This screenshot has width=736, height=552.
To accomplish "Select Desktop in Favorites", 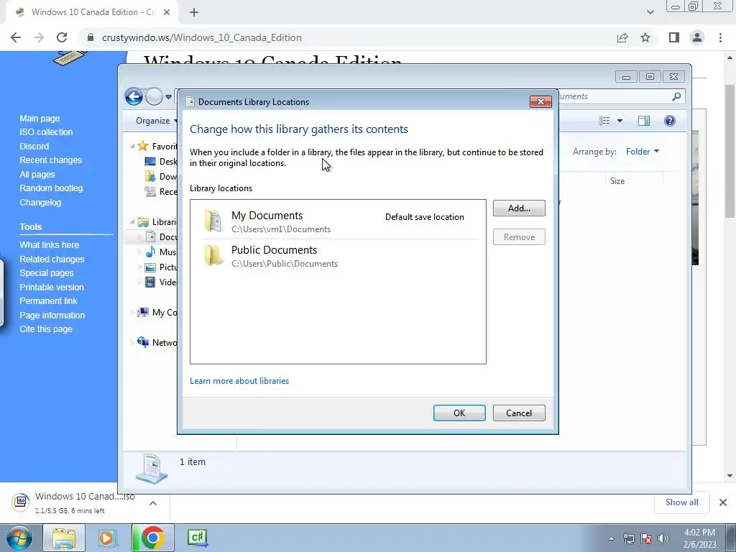I will click(x=162, y=162).
